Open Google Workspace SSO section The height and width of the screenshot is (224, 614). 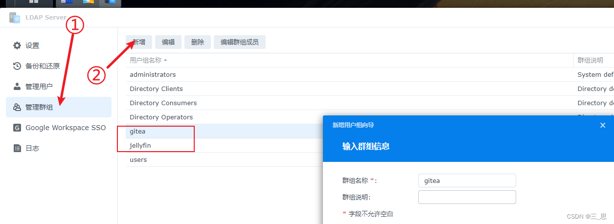59,128
